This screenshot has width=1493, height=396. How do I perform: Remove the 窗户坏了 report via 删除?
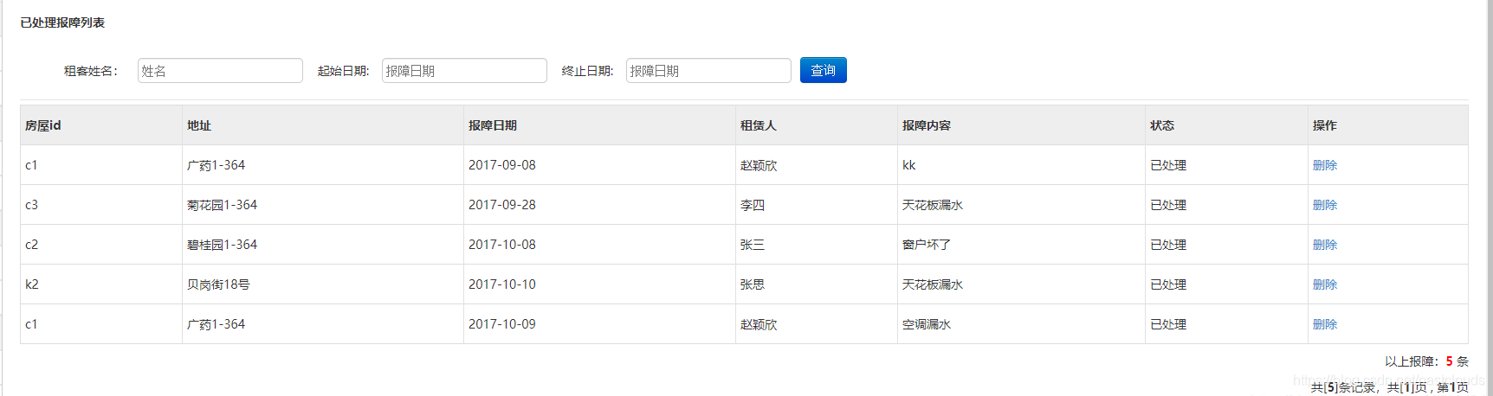pyautogui.click(x=1324, y=245)
